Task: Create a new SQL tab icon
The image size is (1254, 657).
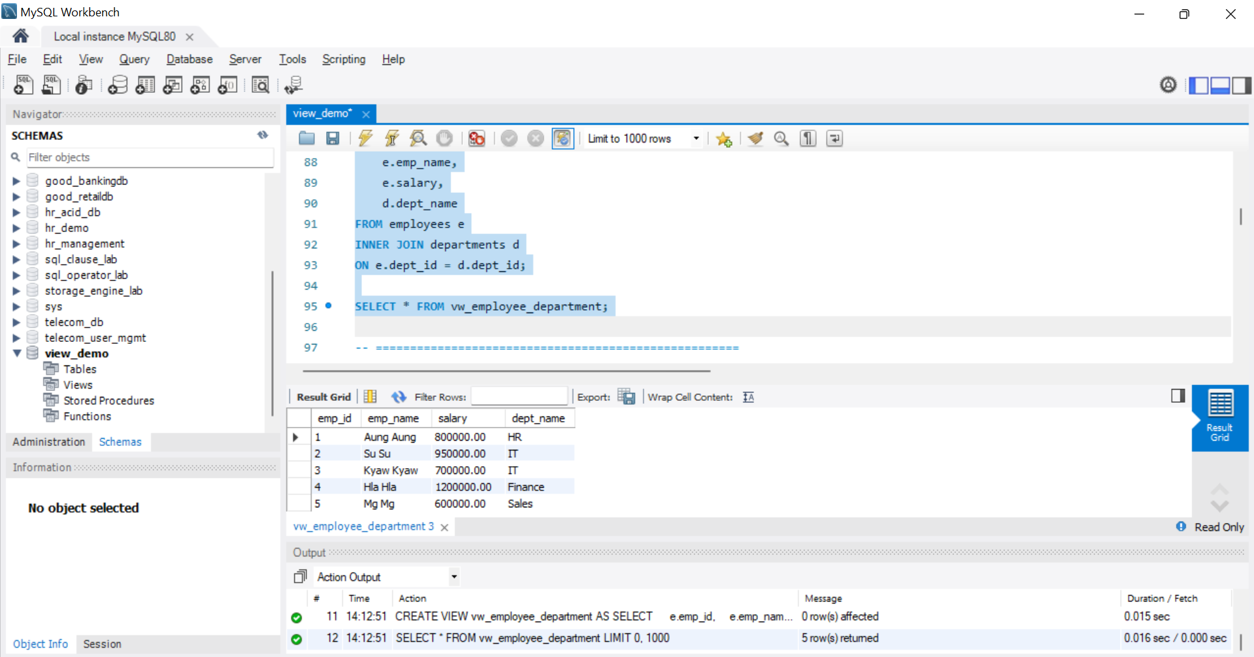Action: [x=24, y=85]
